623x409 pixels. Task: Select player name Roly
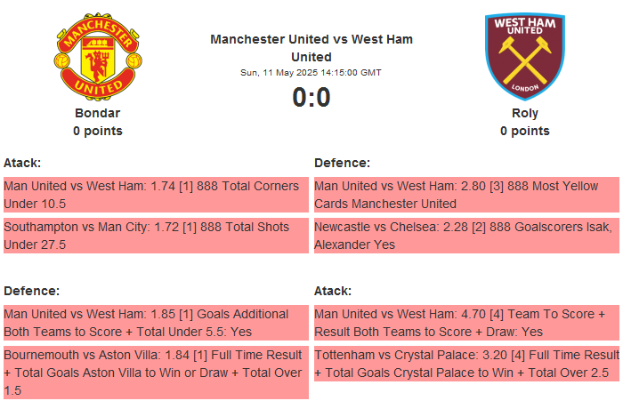525,113
